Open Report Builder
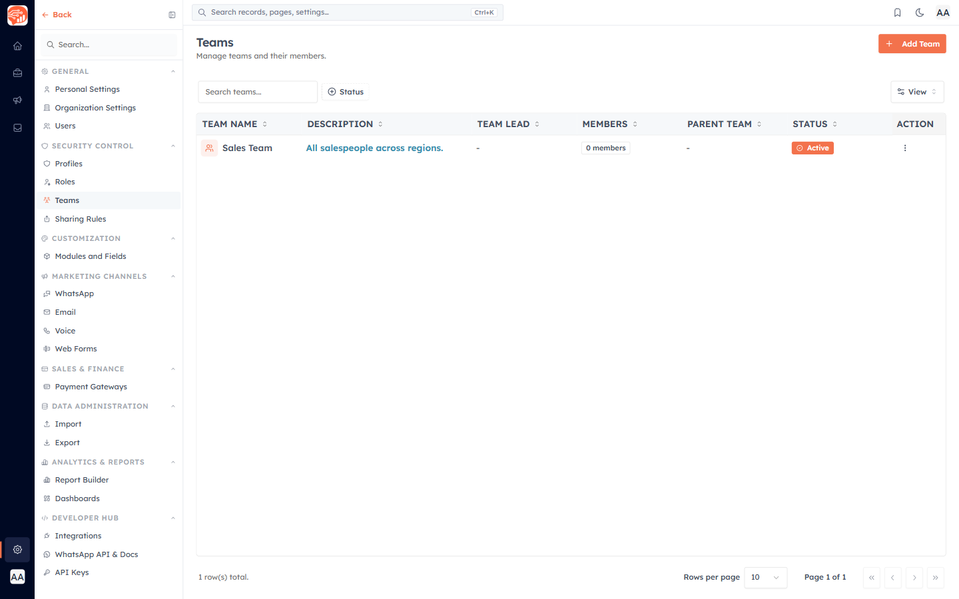Screen dimensions: 959x599 (108, 480)
